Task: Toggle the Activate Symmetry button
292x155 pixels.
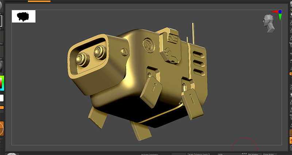Action: click(151, 154)
